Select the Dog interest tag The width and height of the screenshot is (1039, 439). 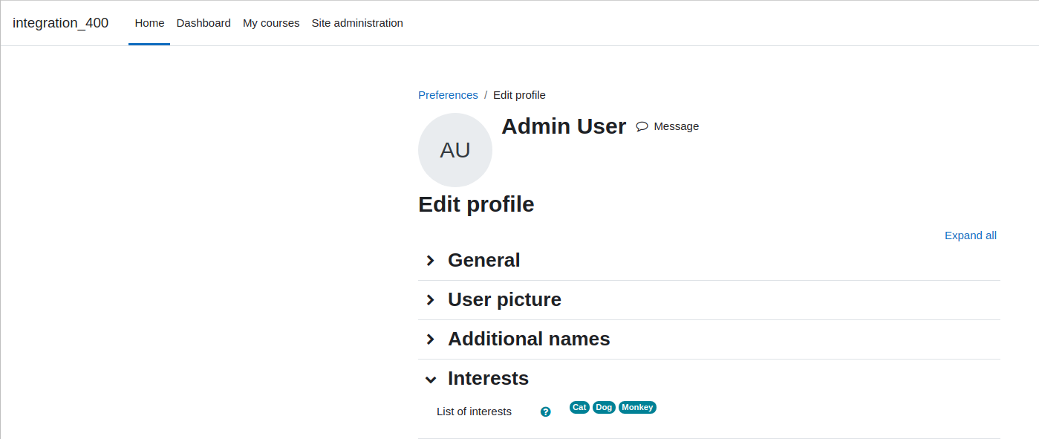604,407
